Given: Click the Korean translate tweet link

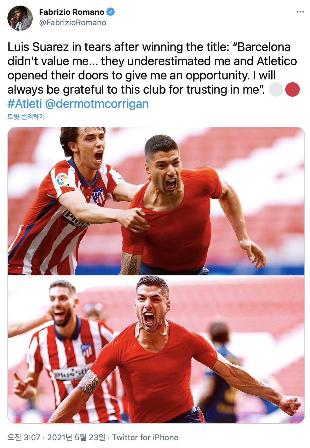Looking at the screenshot, I should point(26,117).
